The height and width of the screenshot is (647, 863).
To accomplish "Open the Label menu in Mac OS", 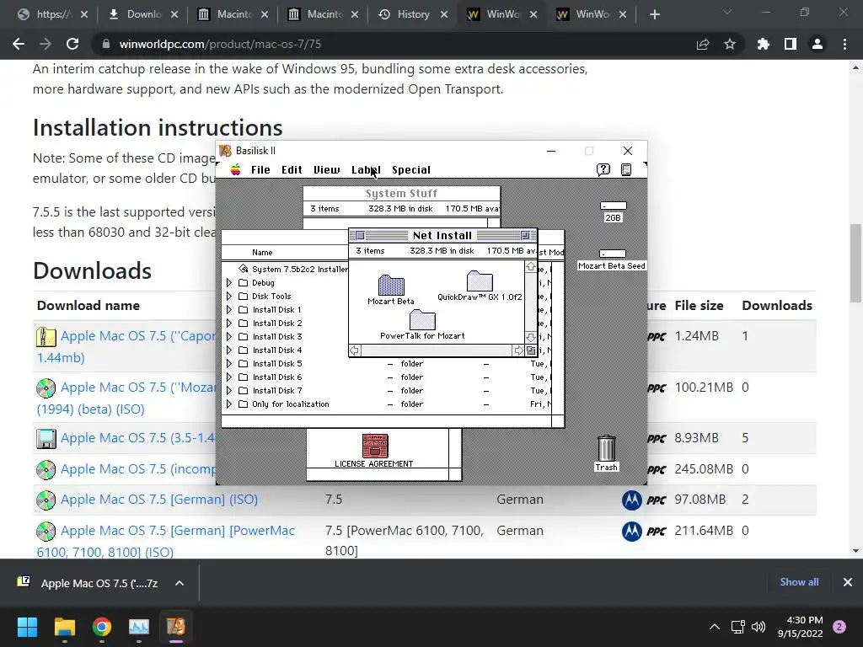I will (x=366, y=170).
